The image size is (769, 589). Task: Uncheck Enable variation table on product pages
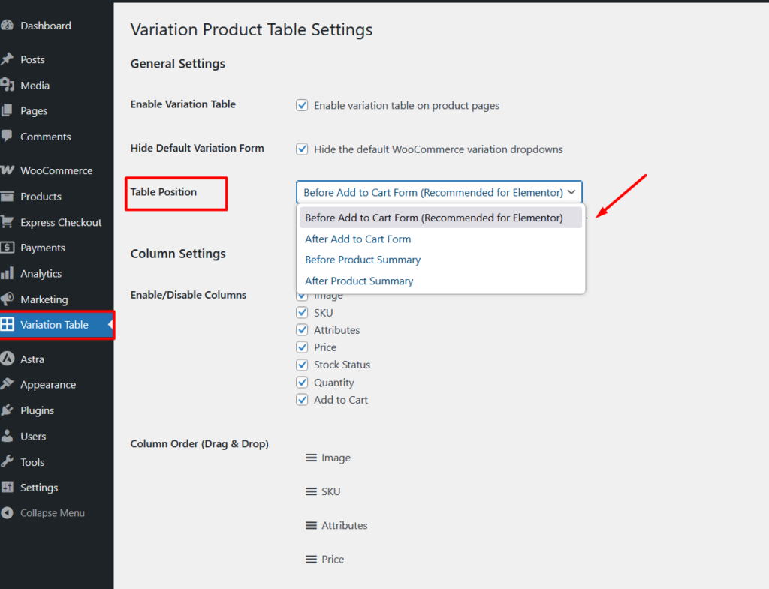pos(302,106)
